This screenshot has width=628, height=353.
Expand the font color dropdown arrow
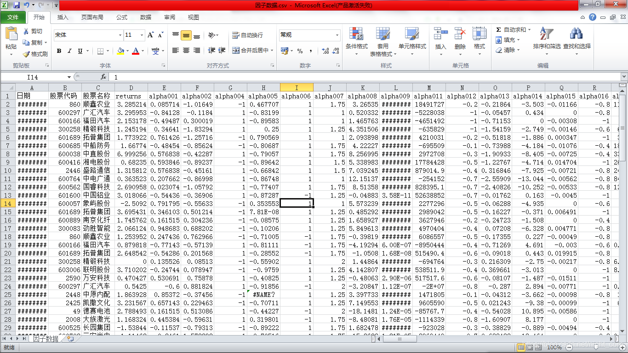[x=143, y=51]
